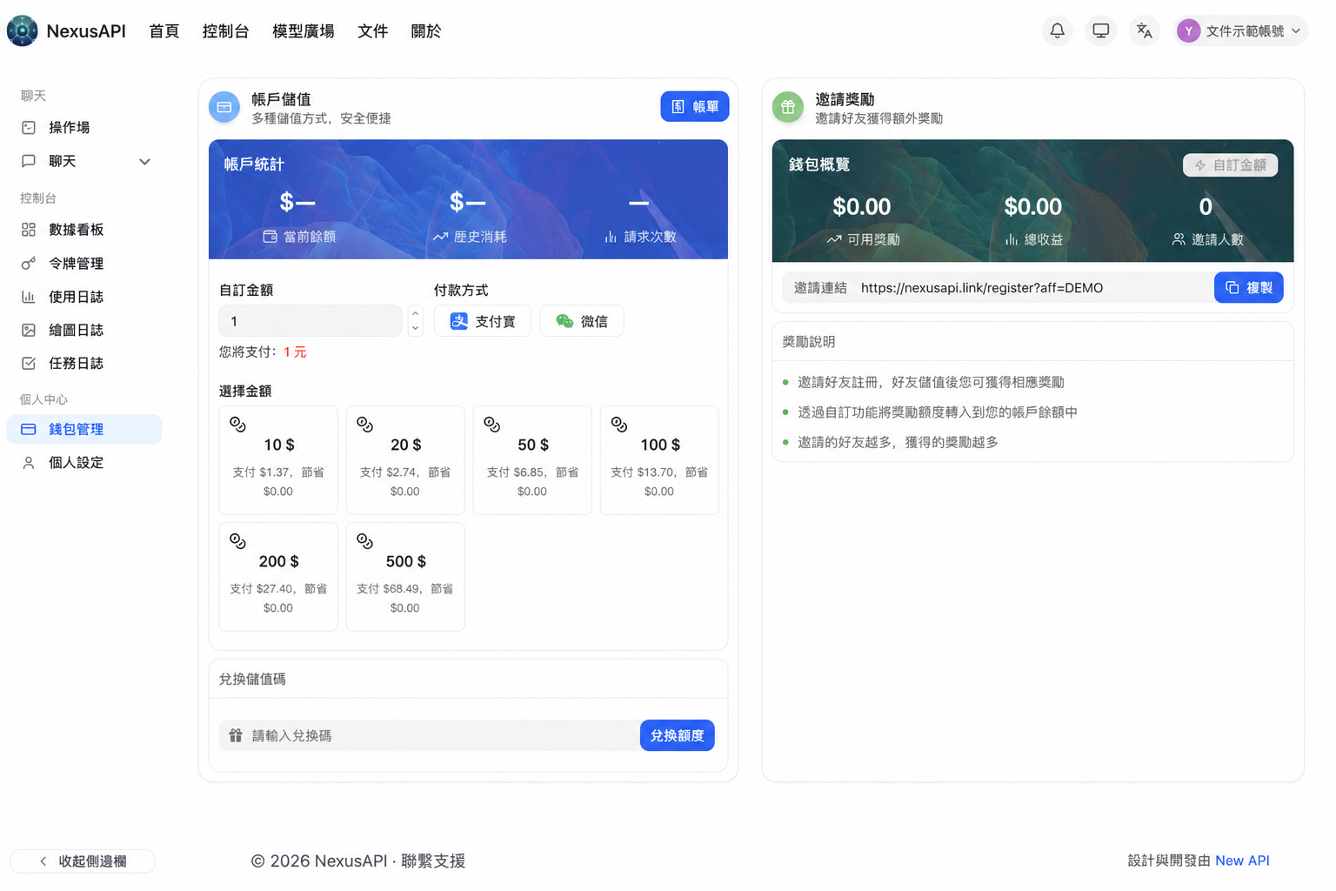The width and height of the screenshot is (1336, 891).
Task: Toggle the theme monitor icon
Action: (x=1100, y=30)
